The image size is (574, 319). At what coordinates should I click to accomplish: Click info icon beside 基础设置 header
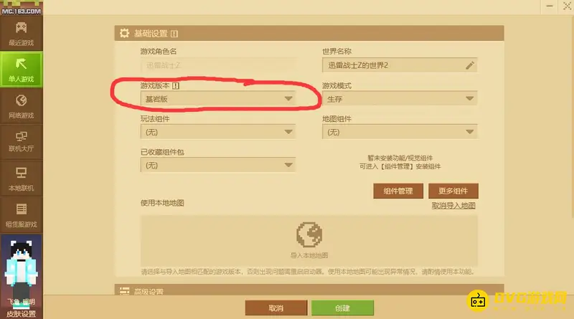click(x=174, y=34)
